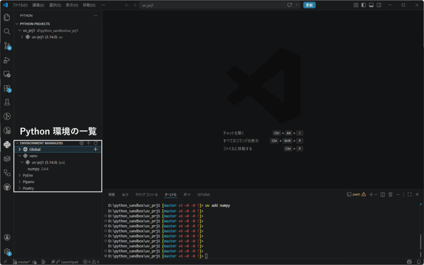Open the Explorer view in activity bar
Screen dimensions: 424x265
[x=7, y=17]
